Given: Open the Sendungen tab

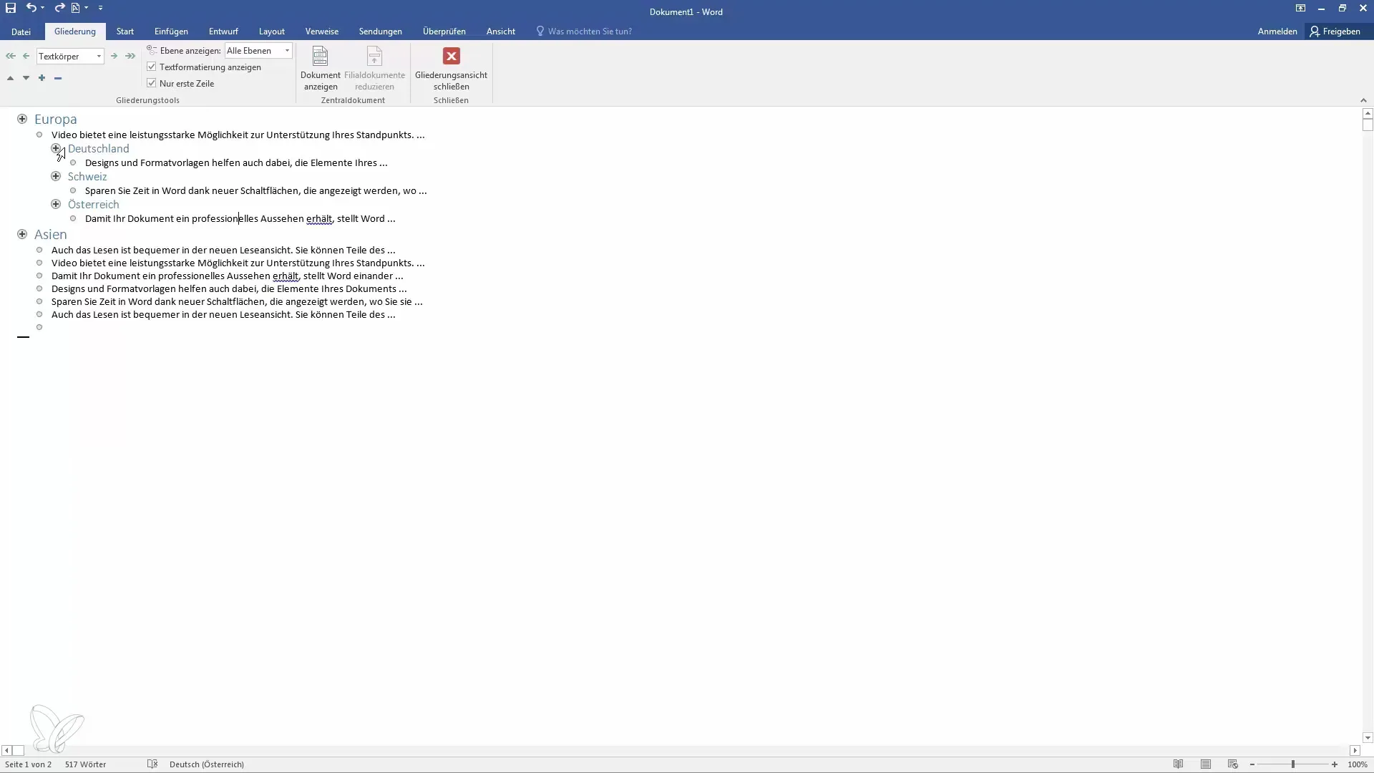Looking at the screenshot, I should click(x=381, y=31).
